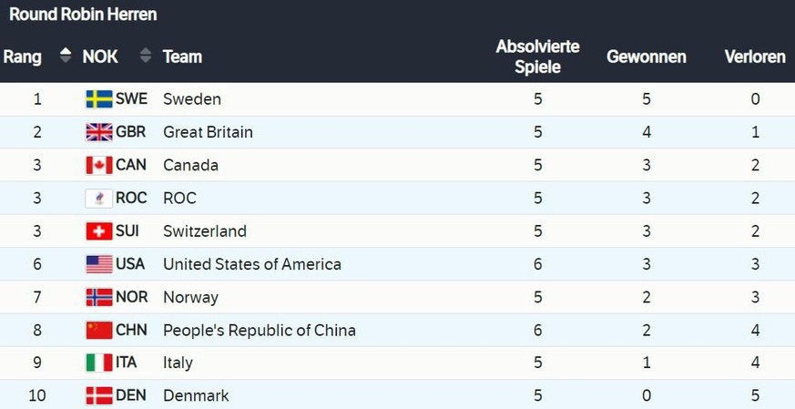Click the China flag icon
The width and height of the screenshot is (795, 409).
(99, 330)
